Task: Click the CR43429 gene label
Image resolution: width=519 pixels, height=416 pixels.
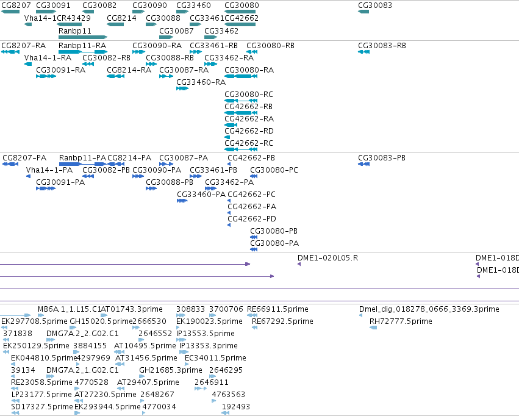Action: pyautogui.click(x=73, y=18)
